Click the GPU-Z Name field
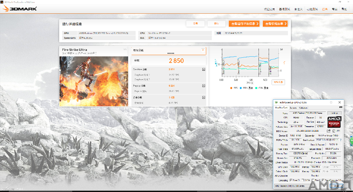The height and width of the screenshot is (192, 353). [x=308, y=113]
